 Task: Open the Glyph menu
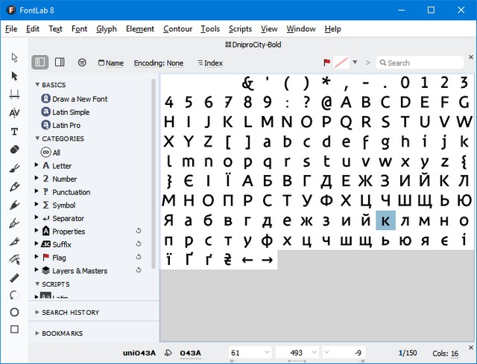click(107, 29)
